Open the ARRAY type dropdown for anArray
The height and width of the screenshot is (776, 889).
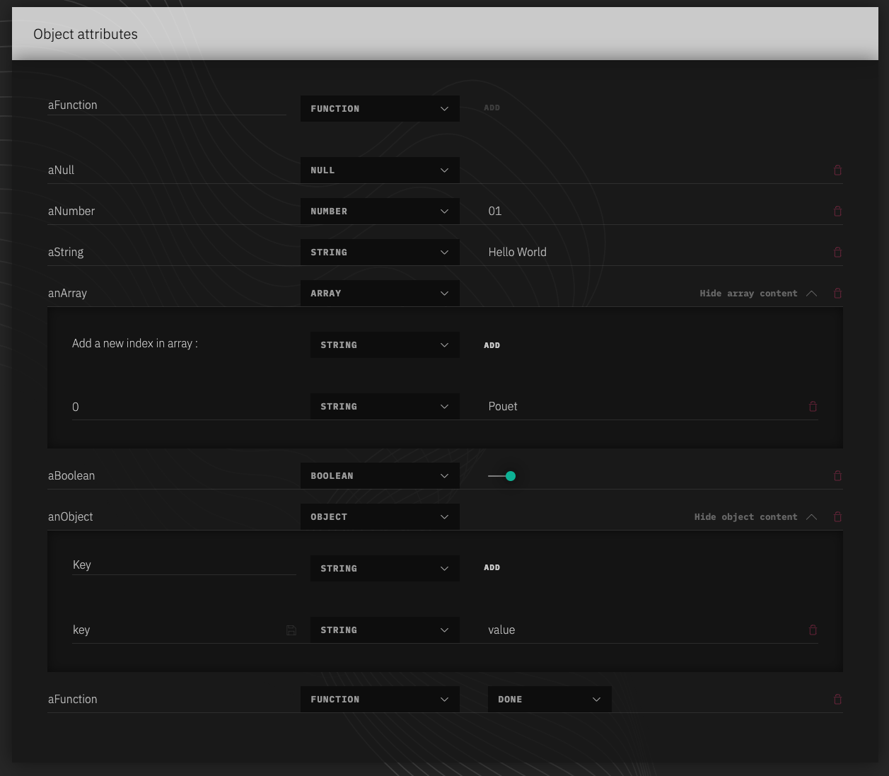click(380, 293)
